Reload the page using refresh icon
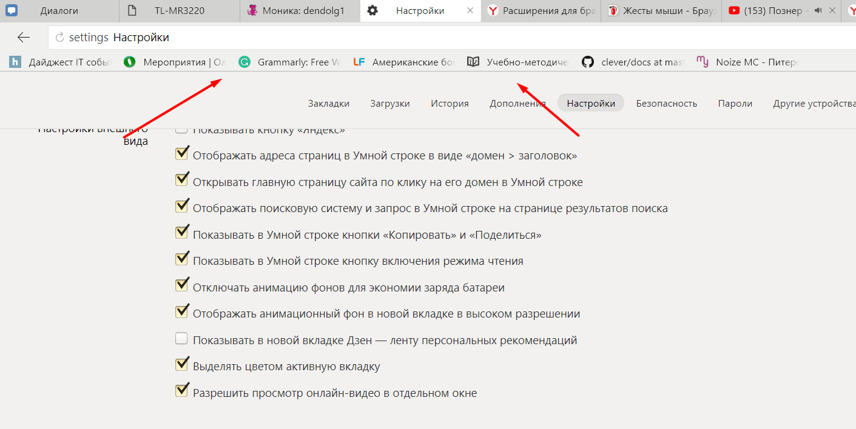856x429 pixels. click(x=59, y=38)
